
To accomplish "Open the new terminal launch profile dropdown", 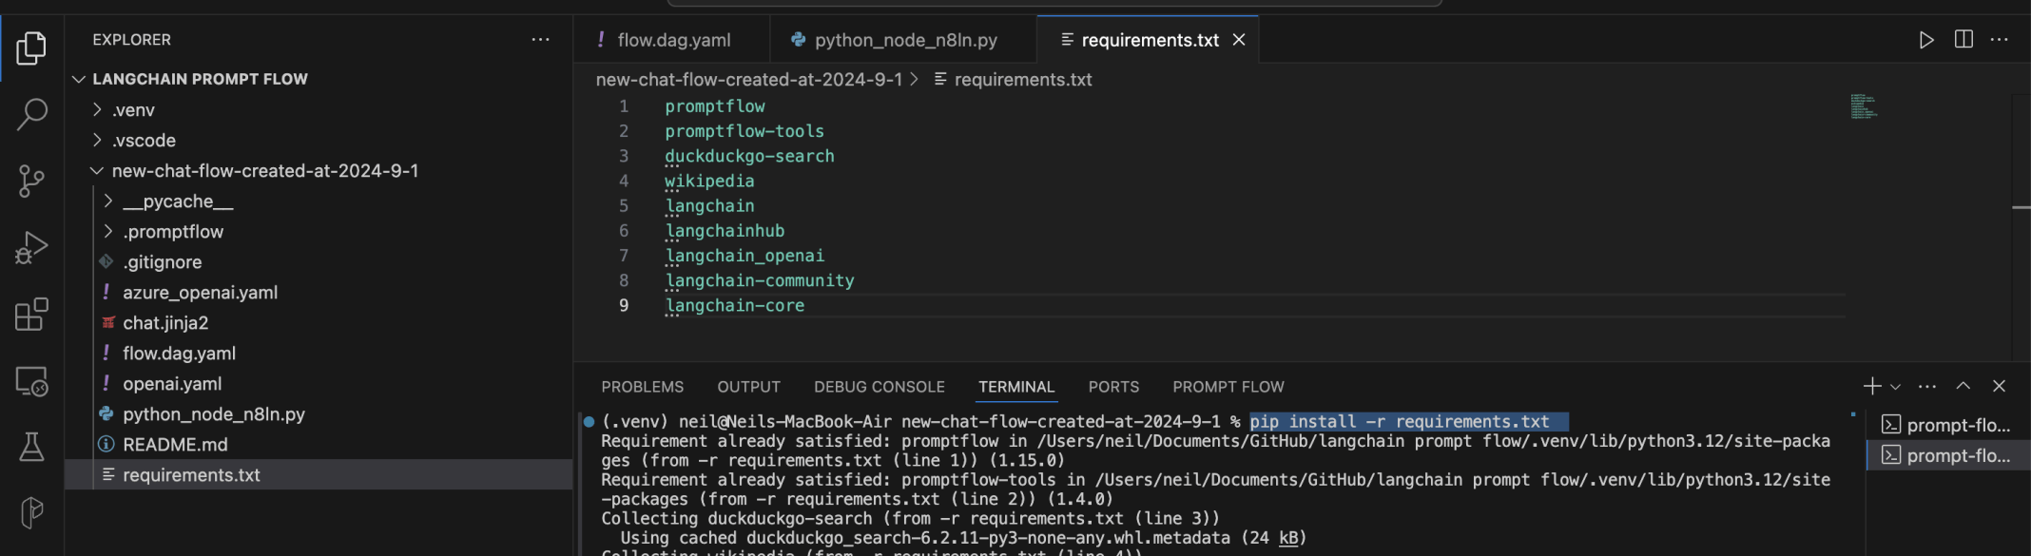I will [x=1895, y=387].
